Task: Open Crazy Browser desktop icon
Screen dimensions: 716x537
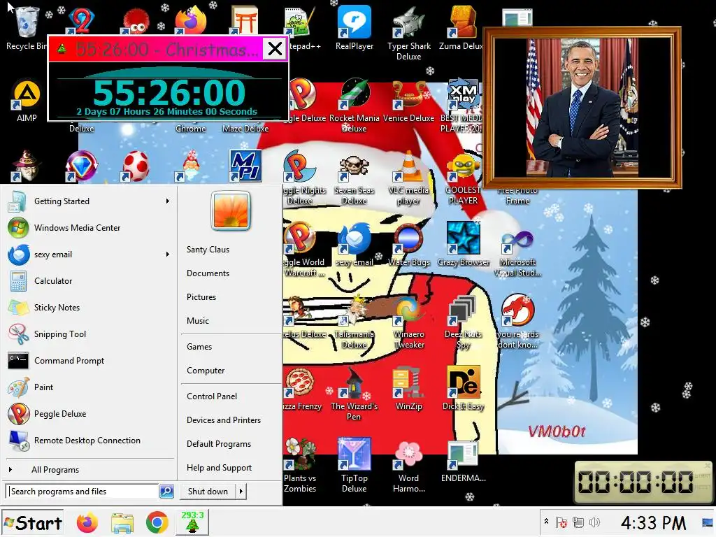Action: [x=464, y=245]
